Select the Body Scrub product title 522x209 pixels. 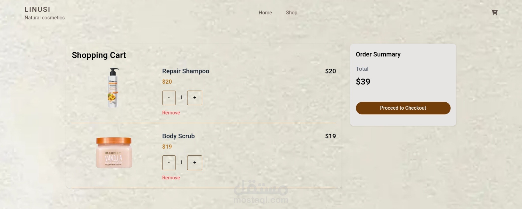pos(178,136)
